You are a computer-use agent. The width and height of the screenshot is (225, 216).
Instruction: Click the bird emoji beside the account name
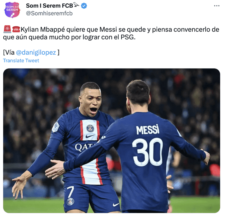click(76, 5)
